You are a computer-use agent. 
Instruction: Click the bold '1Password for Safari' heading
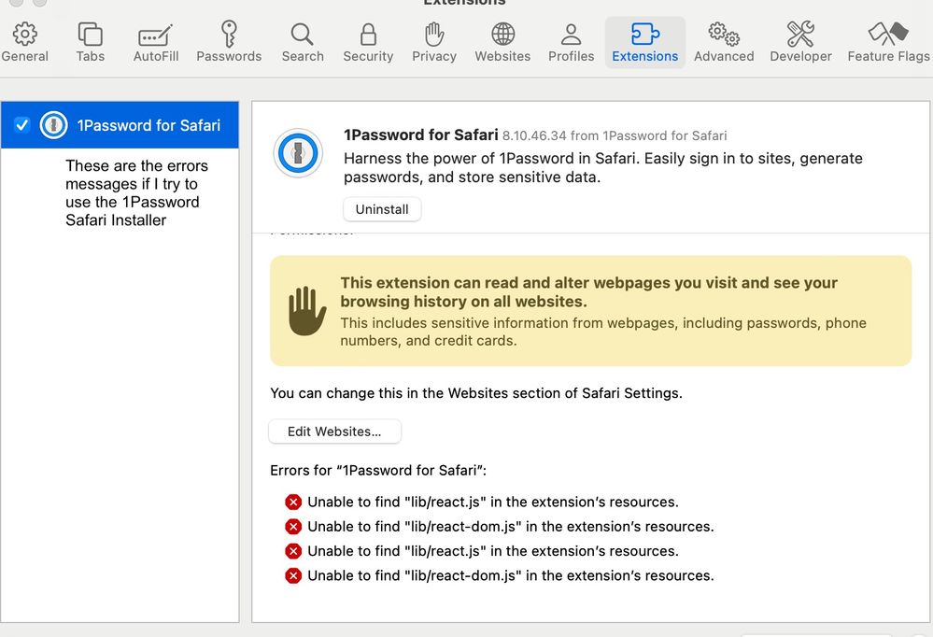tap(420, 135)
